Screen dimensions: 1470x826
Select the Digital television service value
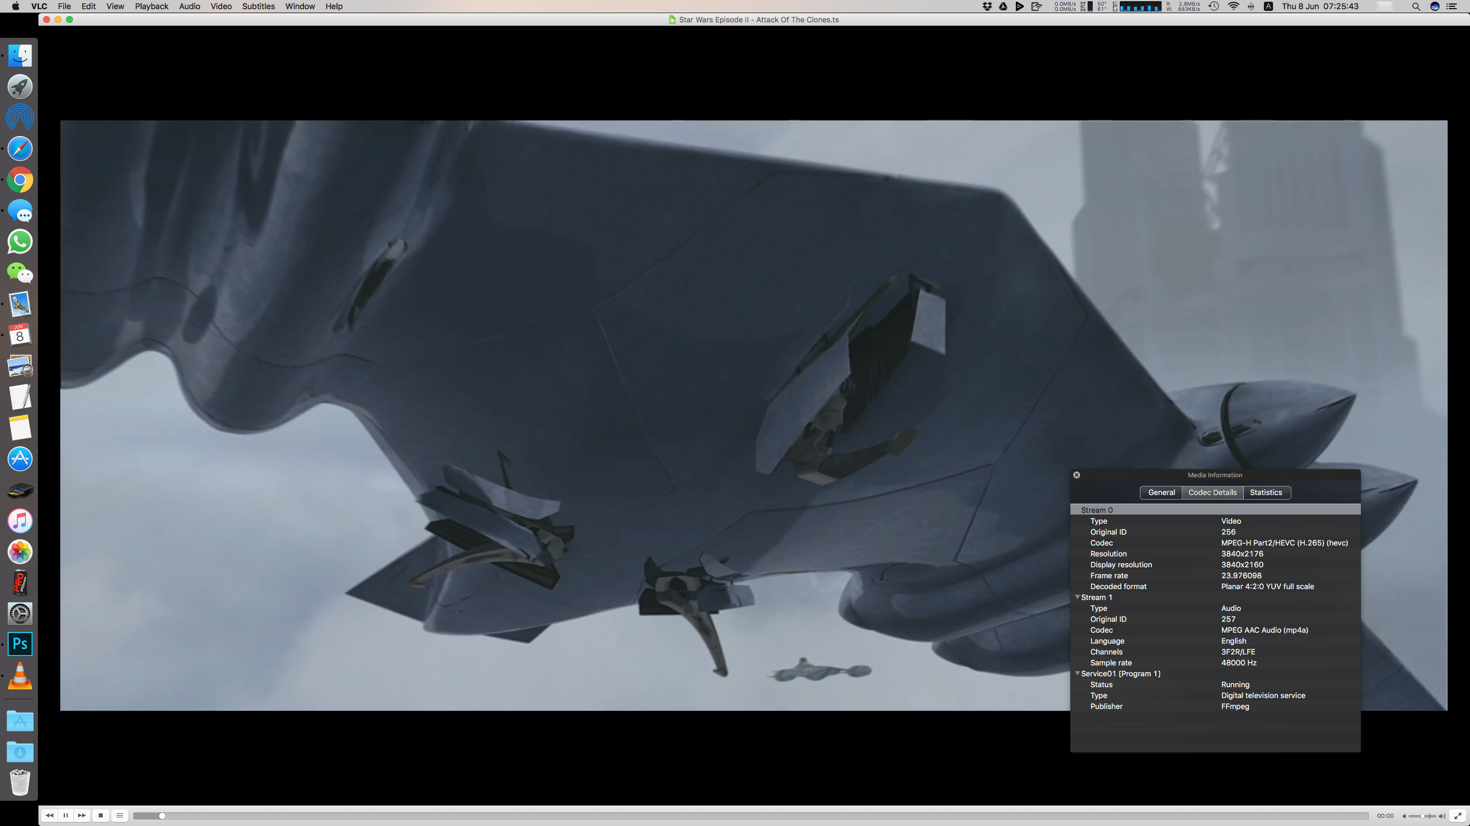pos(1263,695)
